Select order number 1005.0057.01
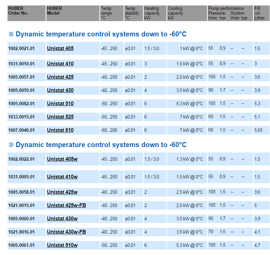This screenshot has height=255, width=270. click(21, 77)
